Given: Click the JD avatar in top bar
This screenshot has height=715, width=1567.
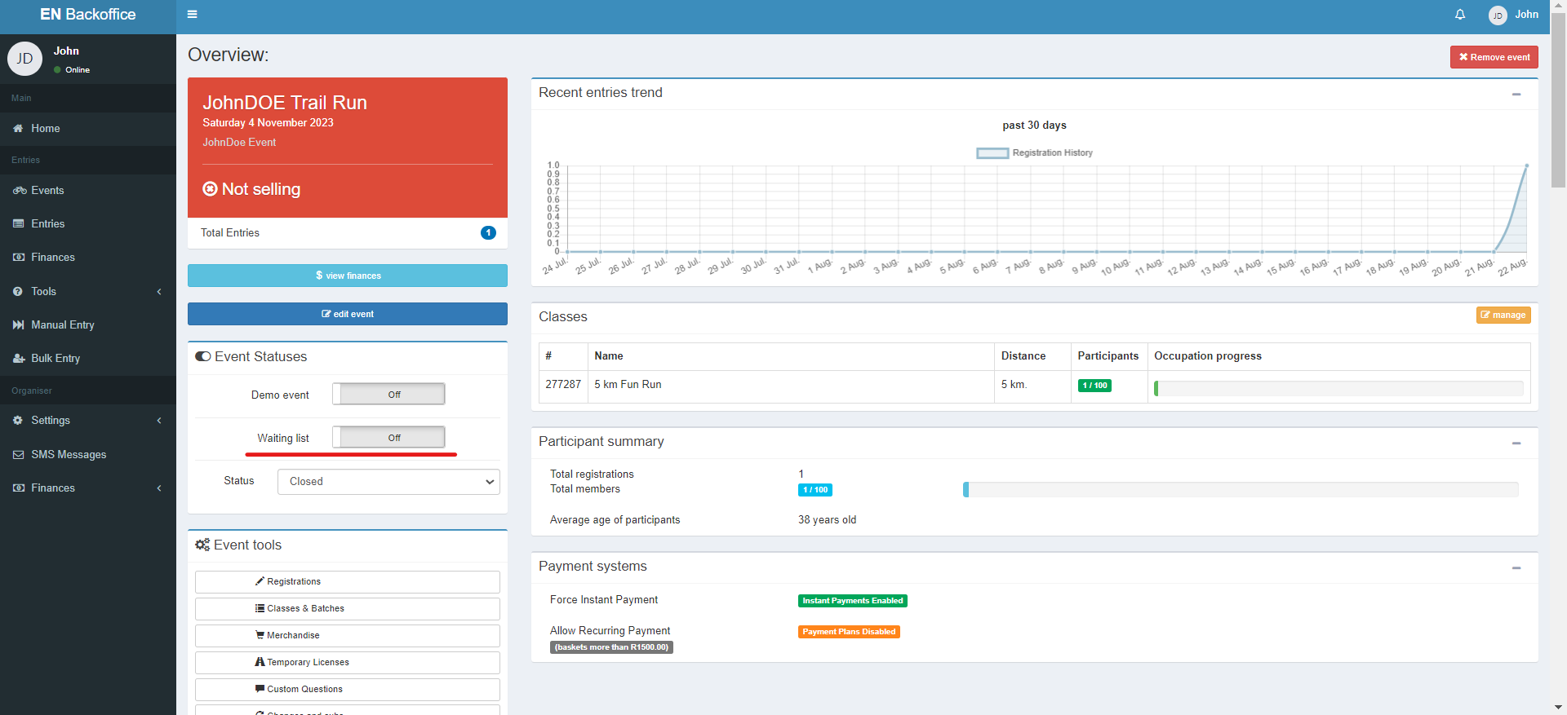Looking at the screenshot, I should tap(1498, 15).
